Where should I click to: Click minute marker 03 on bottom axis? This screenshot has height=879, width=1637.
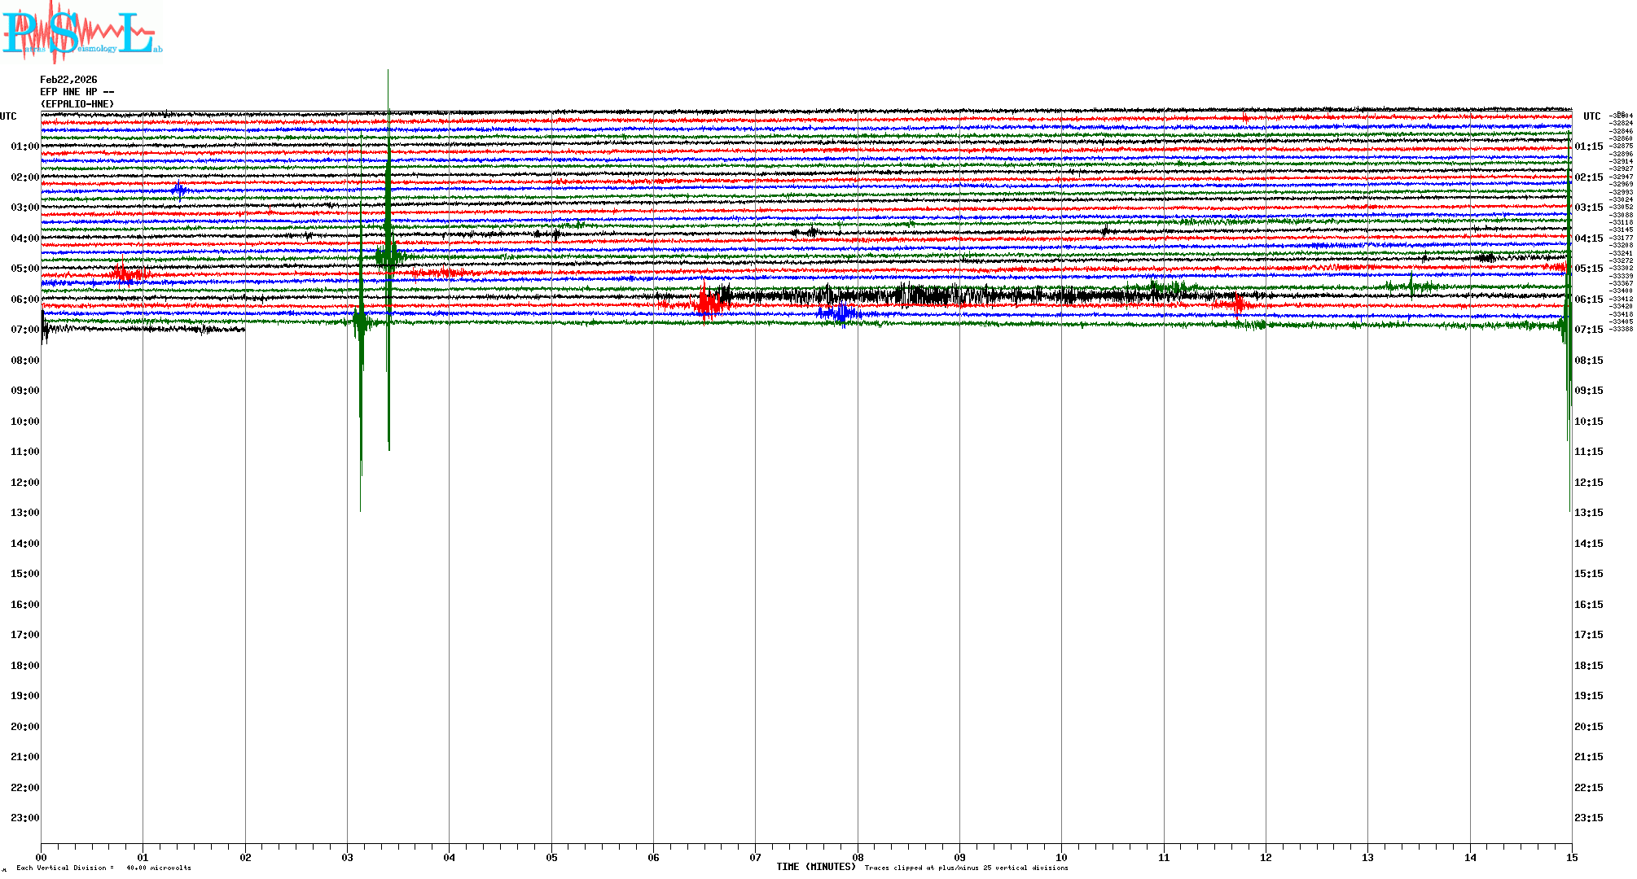click(x=348, y=857)
